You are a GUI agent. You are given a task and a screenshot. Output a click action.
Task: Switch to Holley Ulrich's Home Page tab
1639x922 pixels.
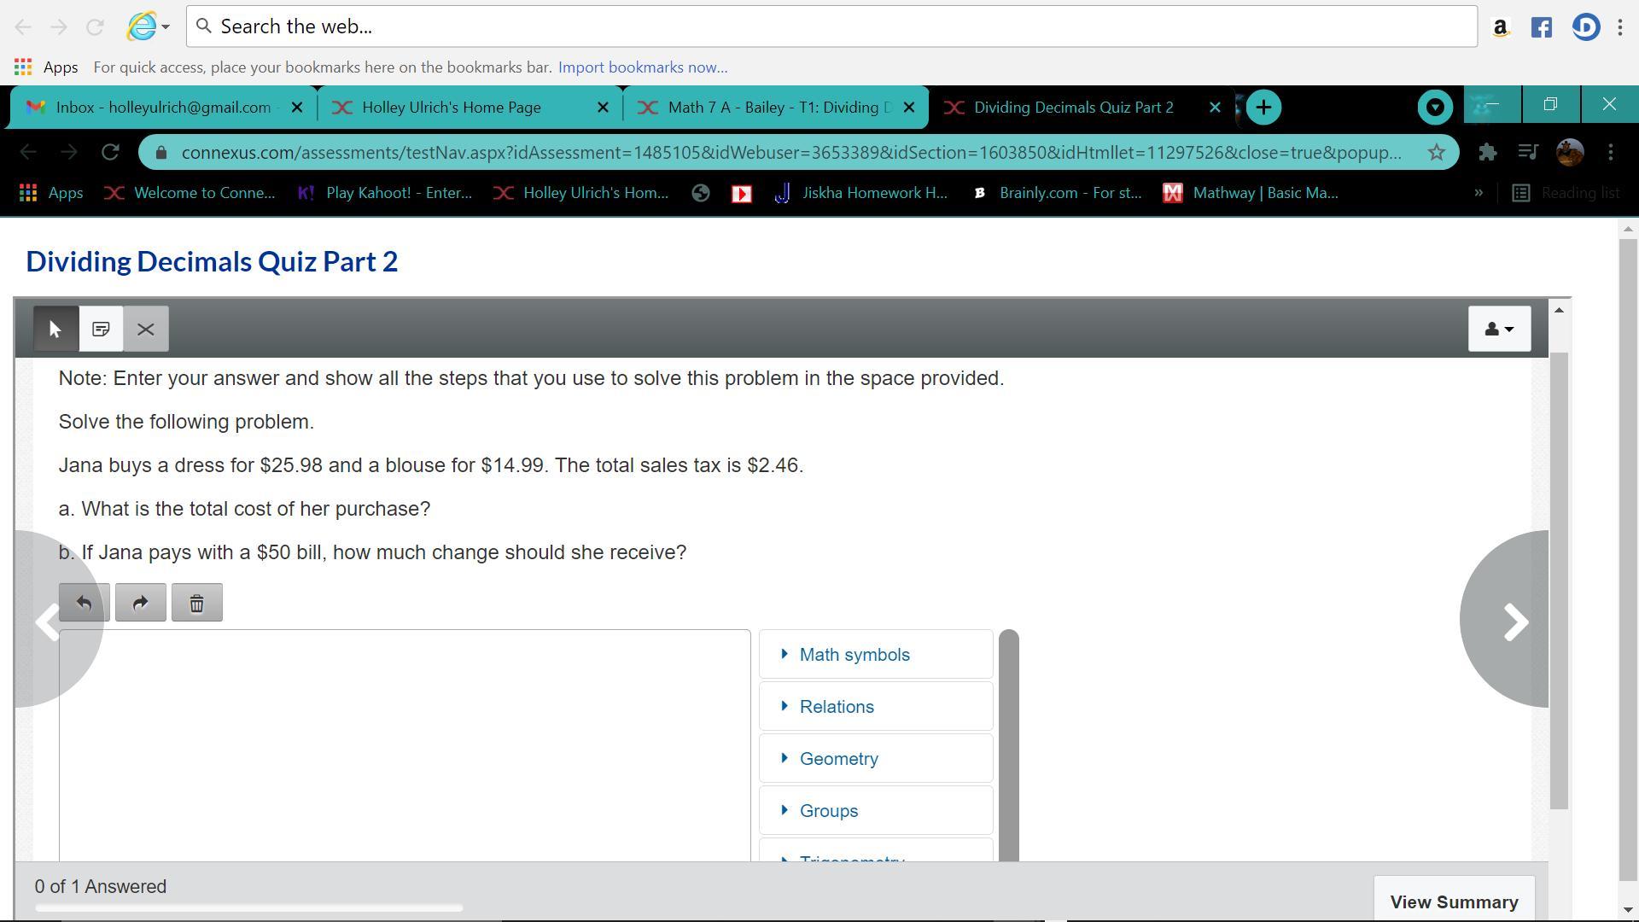tap(452, 108)
